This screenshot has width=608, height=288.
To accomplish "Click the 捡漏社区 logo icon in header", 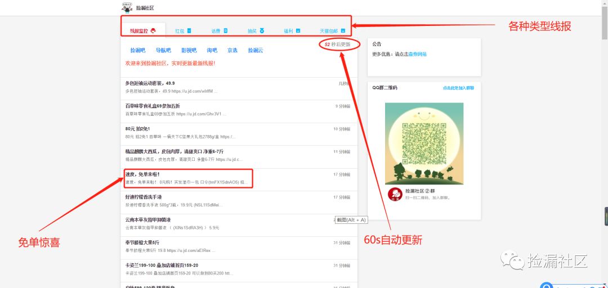I will [127, 7].
